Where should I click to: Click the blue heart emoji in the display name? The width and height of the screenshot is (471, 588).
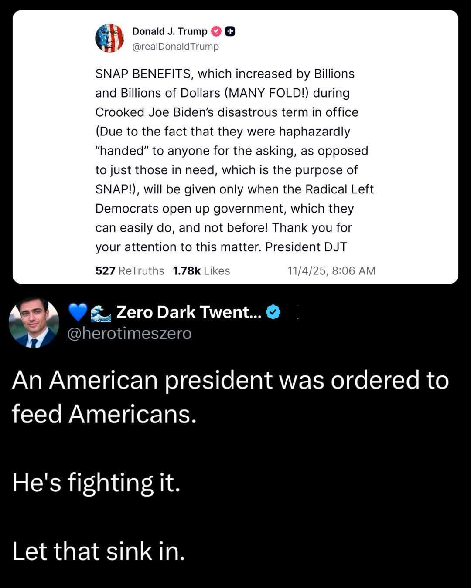coord(78,312)
